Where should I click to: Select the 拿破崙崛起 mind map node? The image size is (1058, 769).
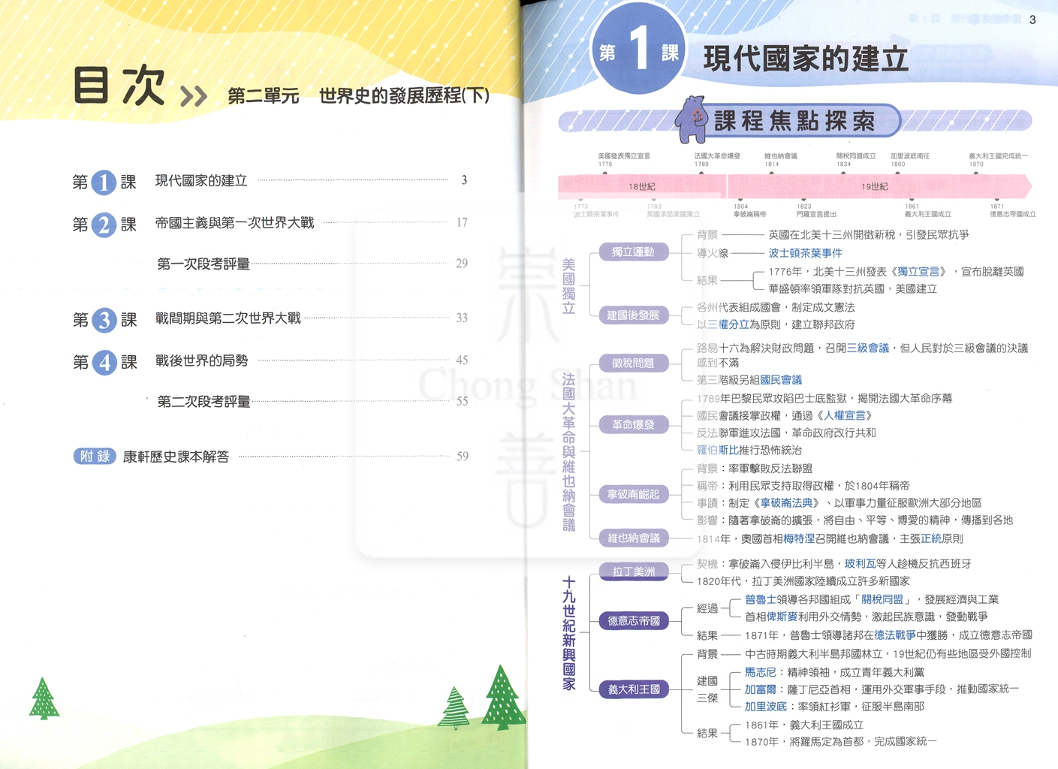pos(633,495)
